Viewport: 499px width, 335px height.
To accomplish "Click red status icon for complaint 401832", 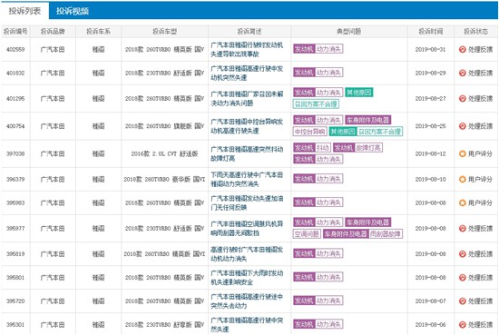I will tap(462, 73).
